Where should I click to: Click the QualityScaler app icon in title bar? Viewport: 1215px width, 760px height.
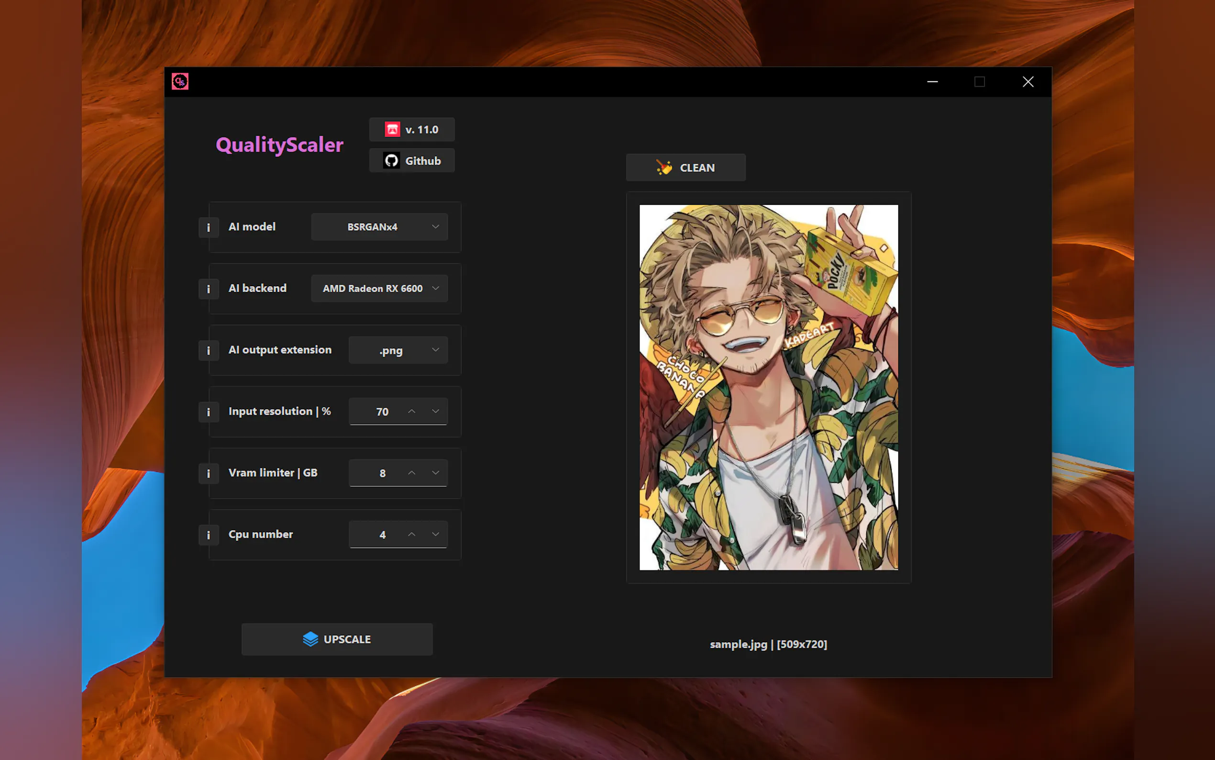[180, 81]
